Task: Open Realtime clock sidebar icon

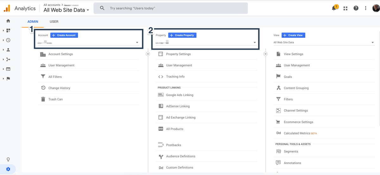Action: coord(8,40)
